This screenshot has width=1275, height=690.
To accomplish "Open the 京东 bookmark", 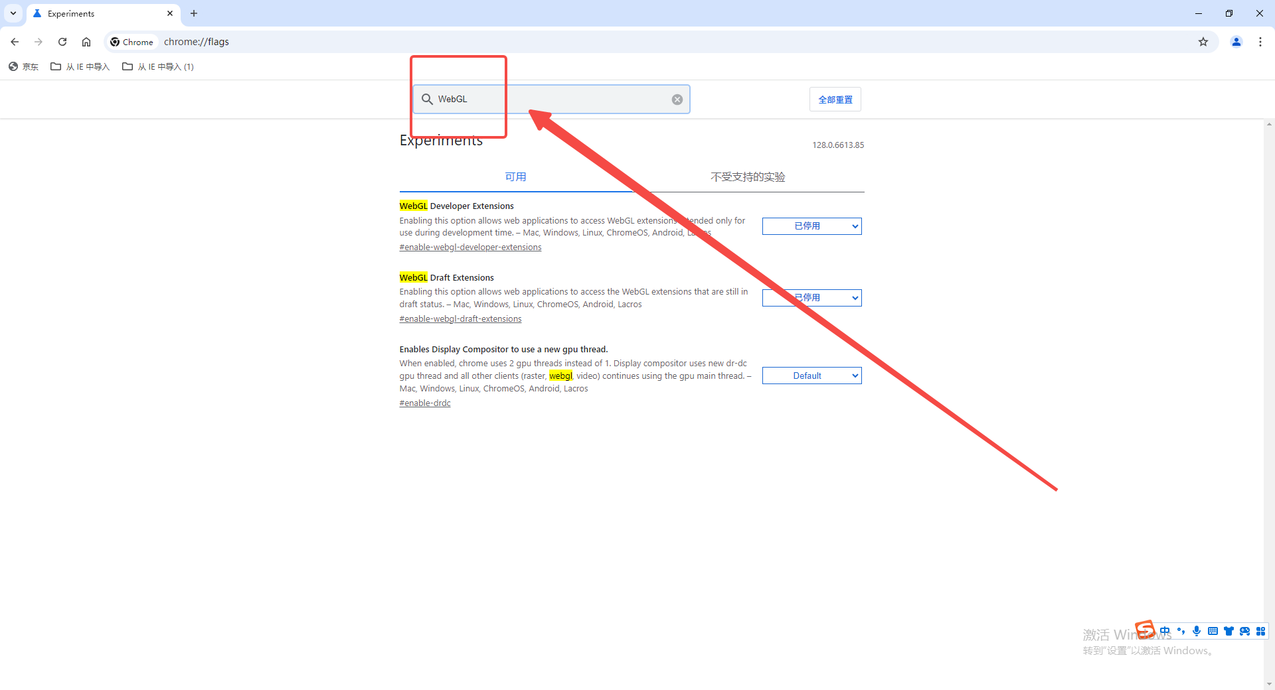I will [23, 66].
